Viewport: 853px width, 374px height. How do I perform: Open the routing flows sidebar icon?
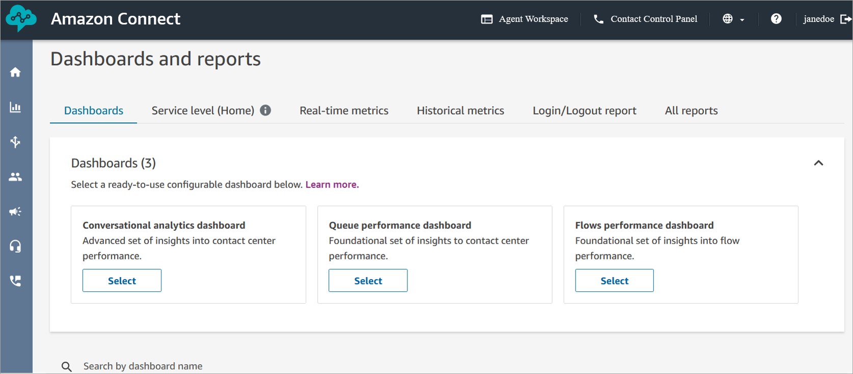[15, 142]
